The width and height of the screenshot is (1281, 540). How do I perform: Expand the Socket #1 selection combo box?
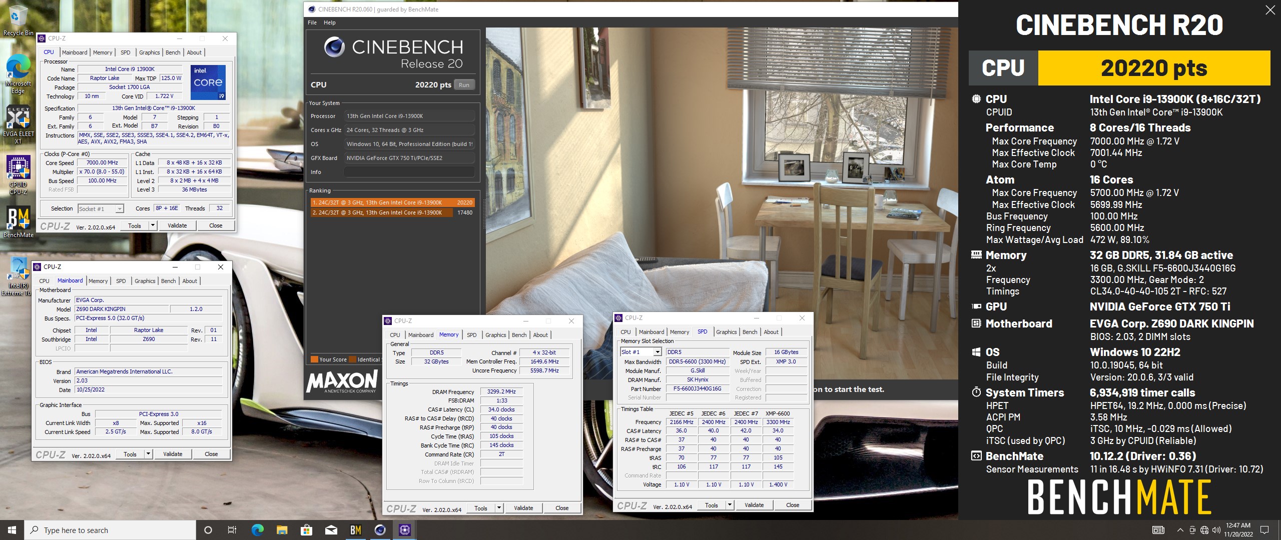(x=120, y=209)
